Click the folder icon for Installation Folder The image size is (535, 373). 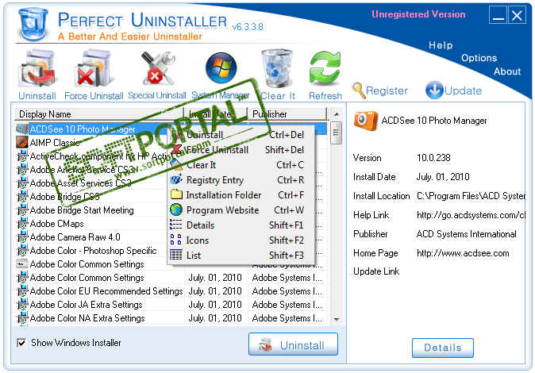point(176,194)
